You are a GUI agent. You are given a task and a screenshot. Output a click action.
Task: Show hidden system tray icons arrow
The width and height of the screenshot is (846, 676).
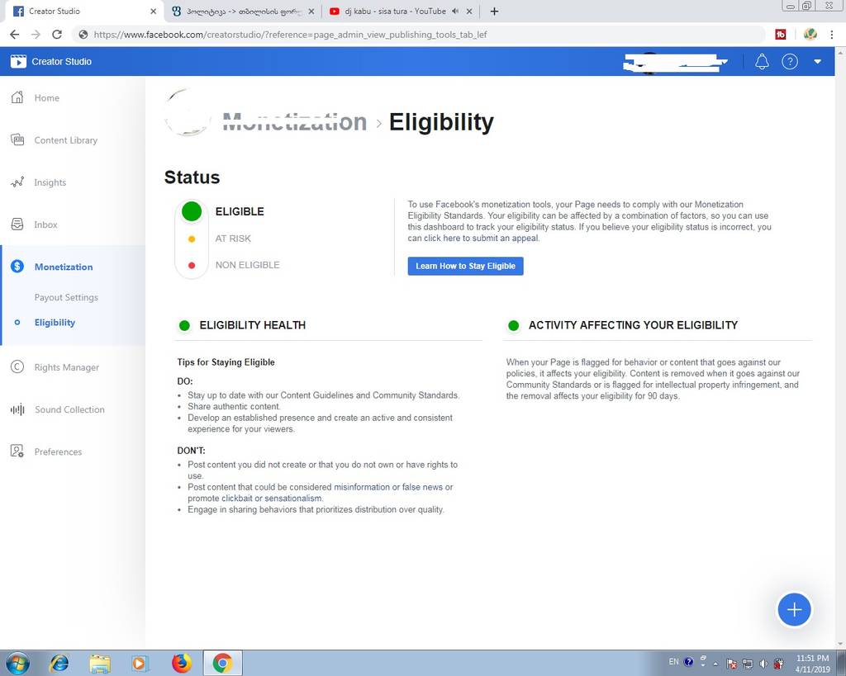(x=715, y=664)
